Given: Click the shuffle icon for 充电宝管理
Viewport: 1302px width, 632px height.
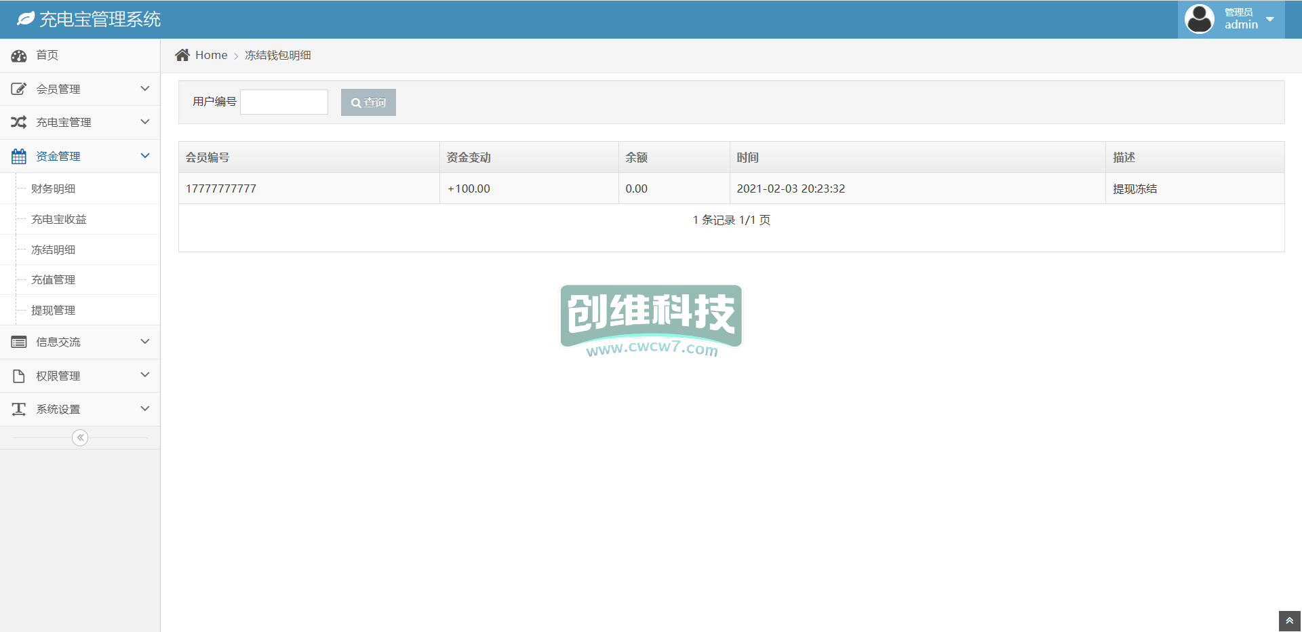Looking at the screenshot, I should coord(19,122).
